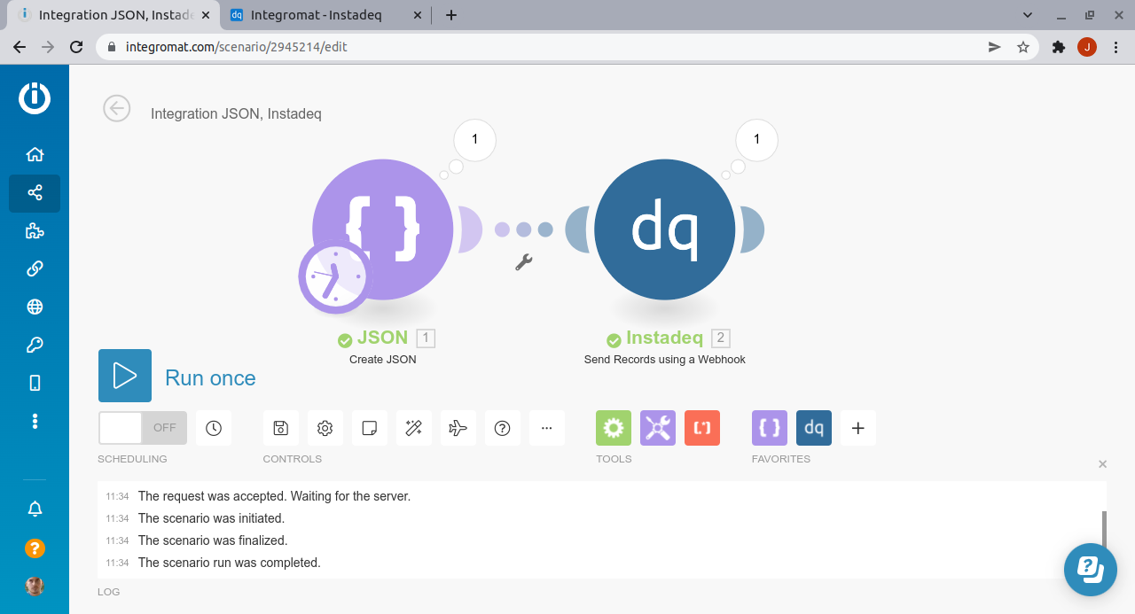Click the Explain flow airplane icon

(x=458, y=428)
